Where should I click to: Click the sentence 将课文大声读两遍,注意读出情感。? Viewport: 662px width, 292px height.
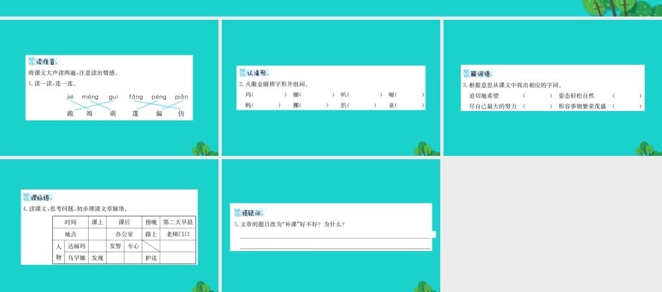73,73
